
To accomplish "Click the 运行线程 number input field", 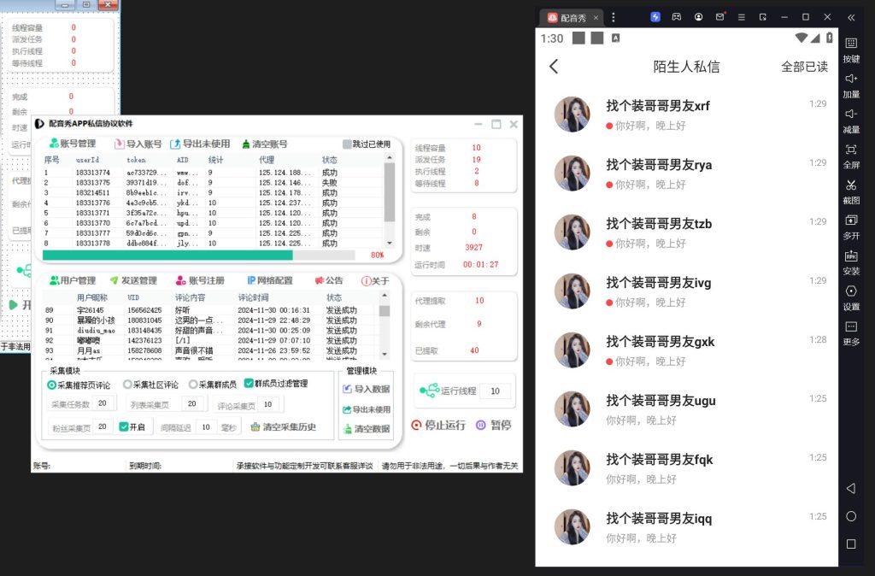I will click(x=495, y=391).
